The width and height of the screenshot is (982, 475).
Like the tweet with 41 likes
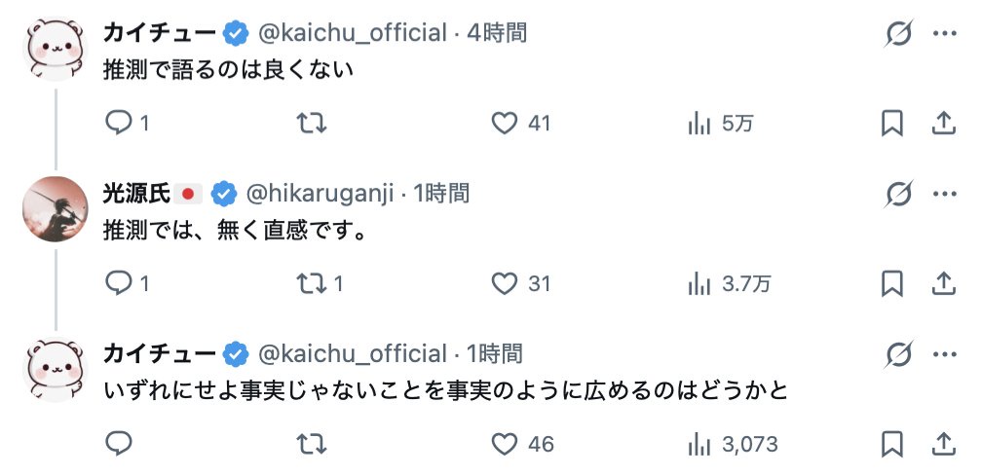(x=505, y=124)
